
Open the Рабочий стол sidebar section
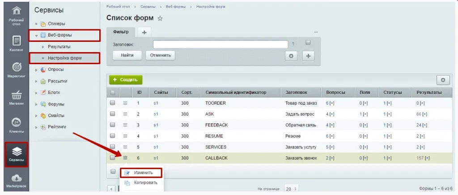16,15
